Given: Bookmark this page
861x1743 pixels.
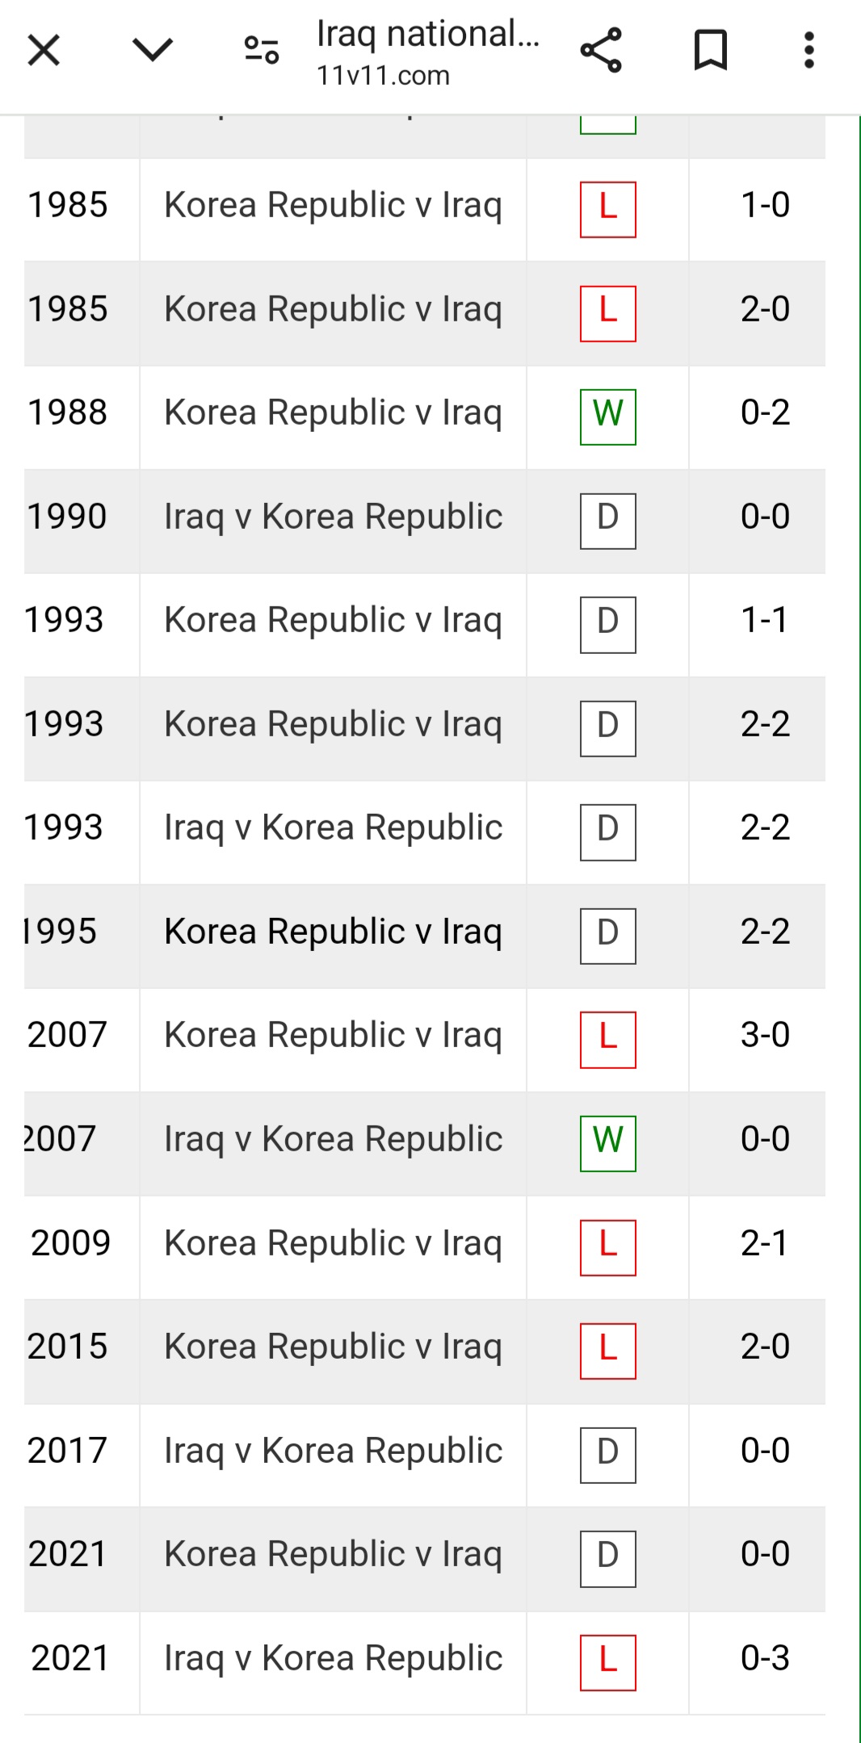Looking at the screenshot, I should pos(711,51).
